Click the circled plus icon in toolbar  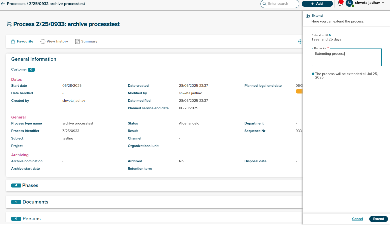point(300,41)
